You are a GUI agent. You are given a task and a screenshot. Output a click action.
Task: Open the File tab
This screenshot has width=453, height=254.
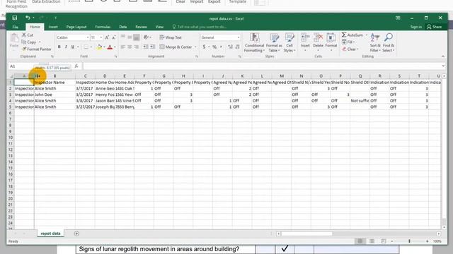coord(16,27)
